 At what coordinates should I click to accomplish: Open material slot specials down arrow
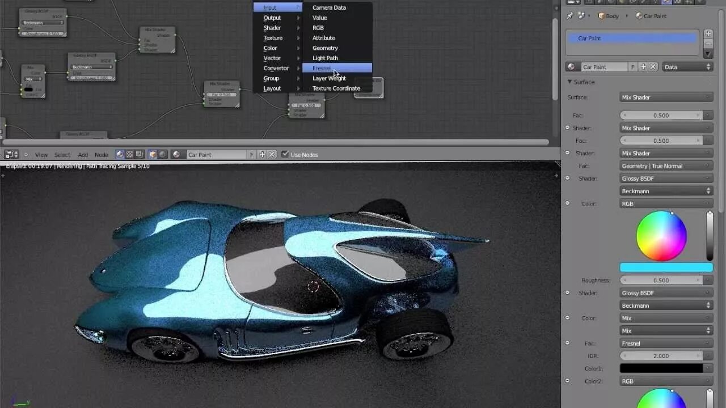(x=708, y=54)
